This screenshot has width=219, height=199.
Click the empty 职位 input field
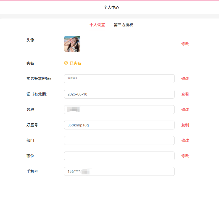coord(119,156)
